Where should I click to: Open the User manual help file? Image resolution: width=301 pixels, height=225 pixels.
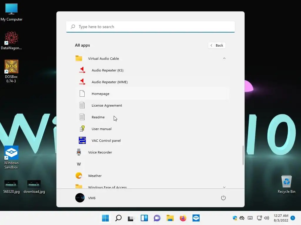153,129
